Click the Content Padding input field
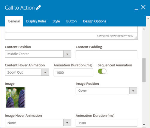 (106, 54)
